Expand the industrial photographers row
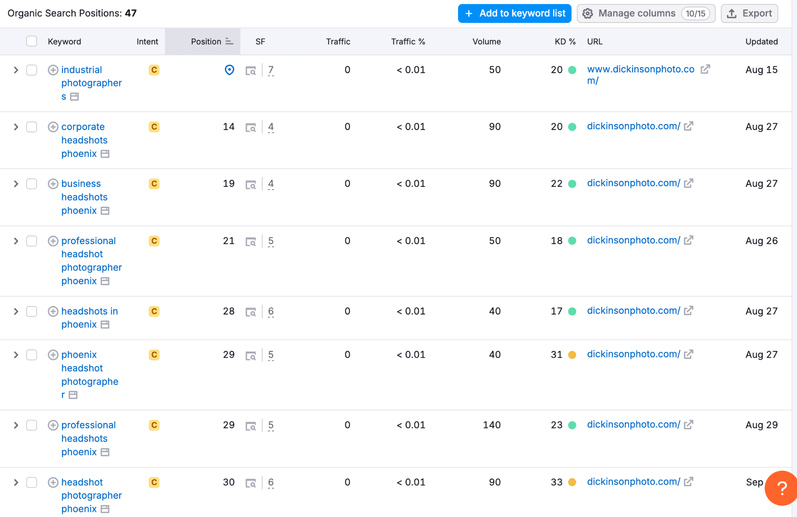Image resolution: width=797 pixels, height=517 pixels. tap(16, 70)
